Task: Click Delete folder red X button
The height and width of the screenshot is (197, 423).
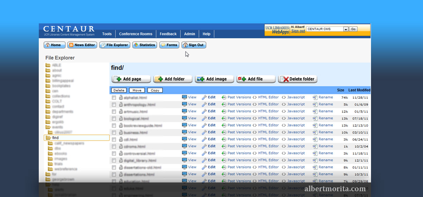Action: tap(297, 79)
